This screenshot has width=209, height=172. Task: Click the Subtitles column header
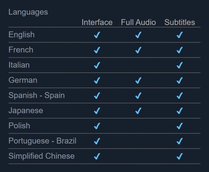click(x=180, y=22)
